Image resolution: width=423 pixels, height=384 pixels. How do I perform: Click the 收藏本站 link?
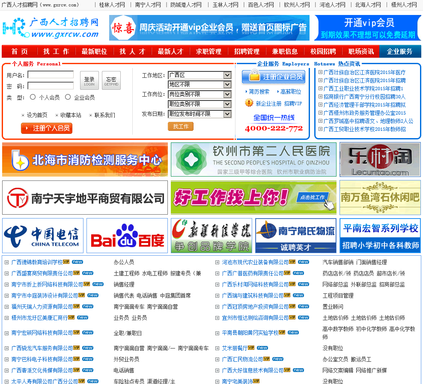pyautogui.click(x=71, y=115)
